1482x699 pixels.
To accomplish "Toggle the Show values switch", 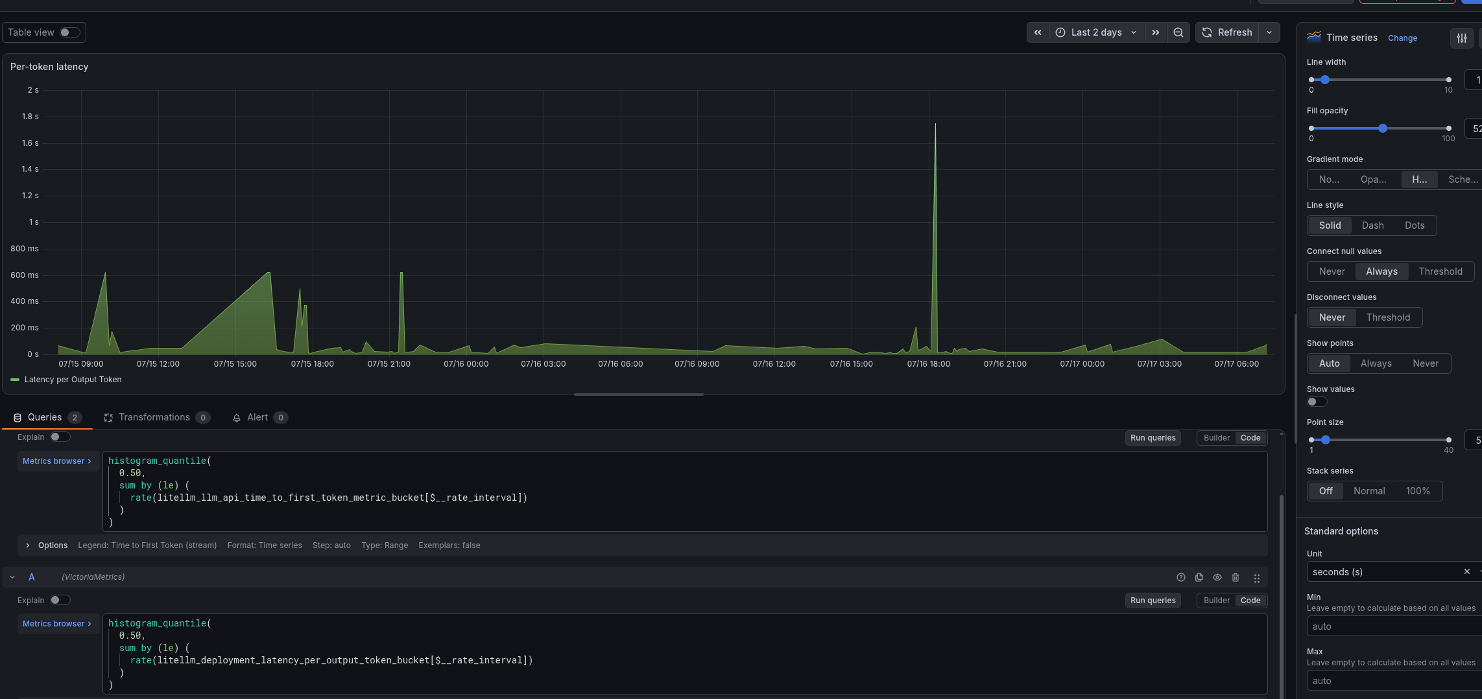I will click(x=1317, y=402).
